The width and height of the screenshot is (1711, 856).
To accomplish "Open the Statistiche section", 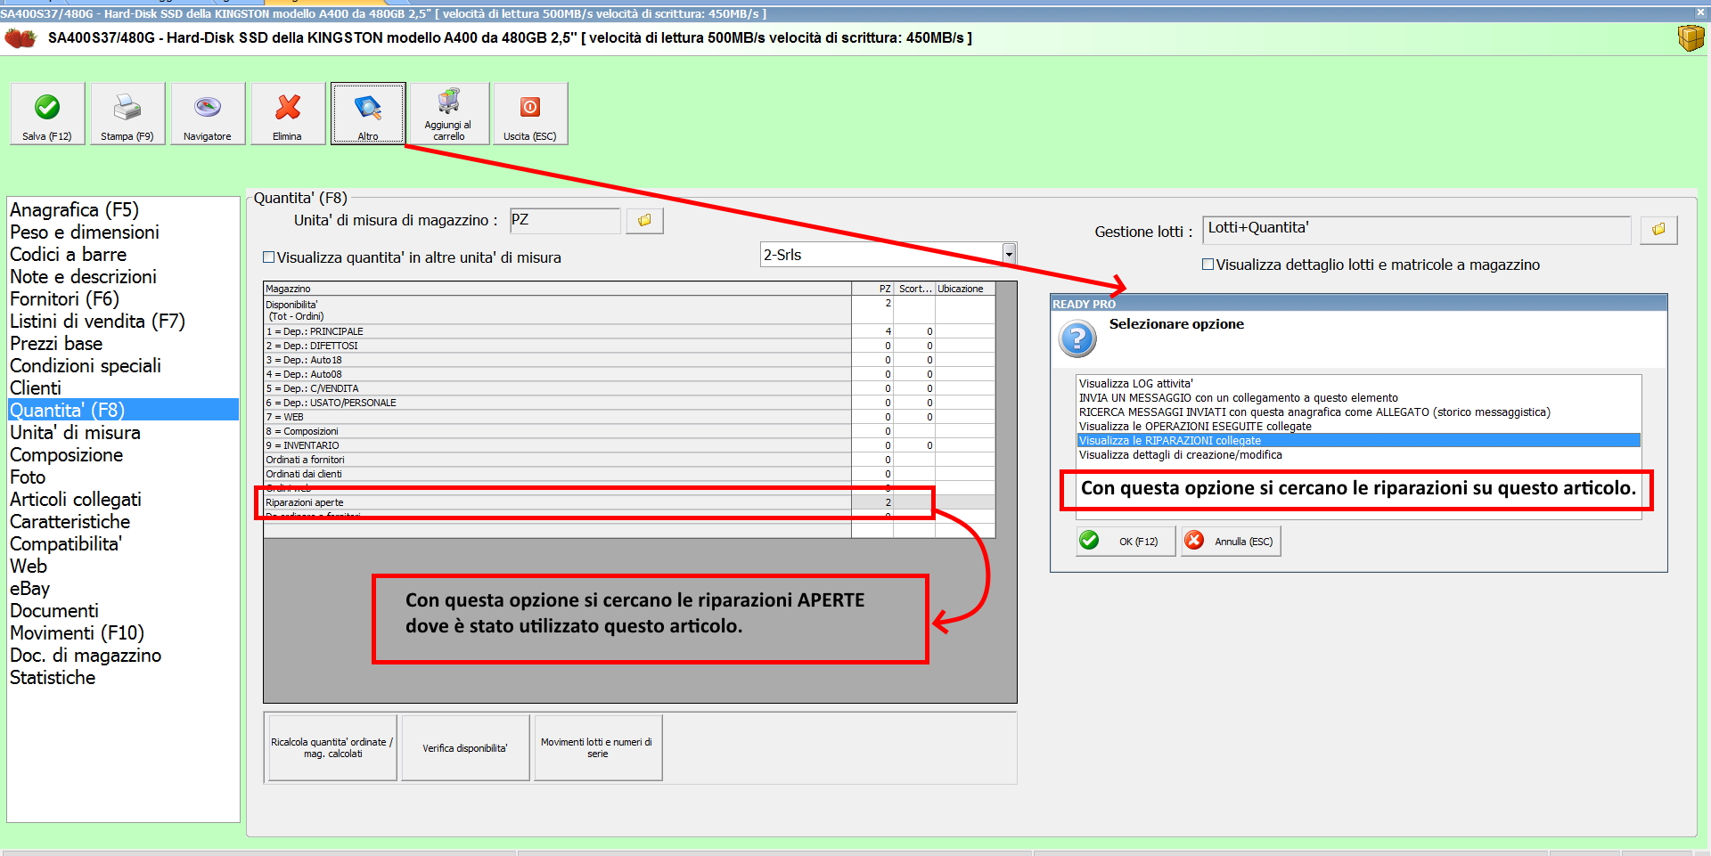I will (x=53, y=677).
